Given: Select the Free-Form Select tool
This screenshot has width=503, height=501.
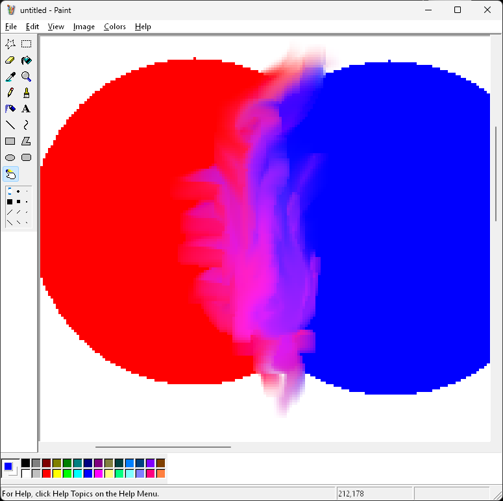Looking at the screenshot, I should point(10,43).
